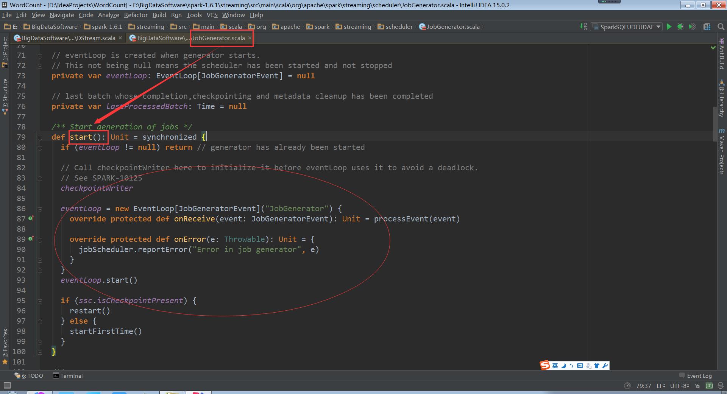Change line separator LF in status bar

661,386
